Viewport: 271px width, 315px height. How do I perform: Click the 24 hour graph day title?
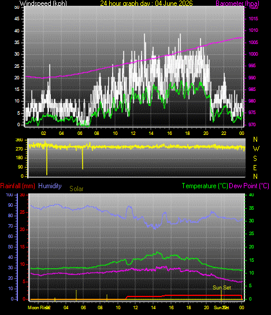pyautogui.click(x=146, y=3)
